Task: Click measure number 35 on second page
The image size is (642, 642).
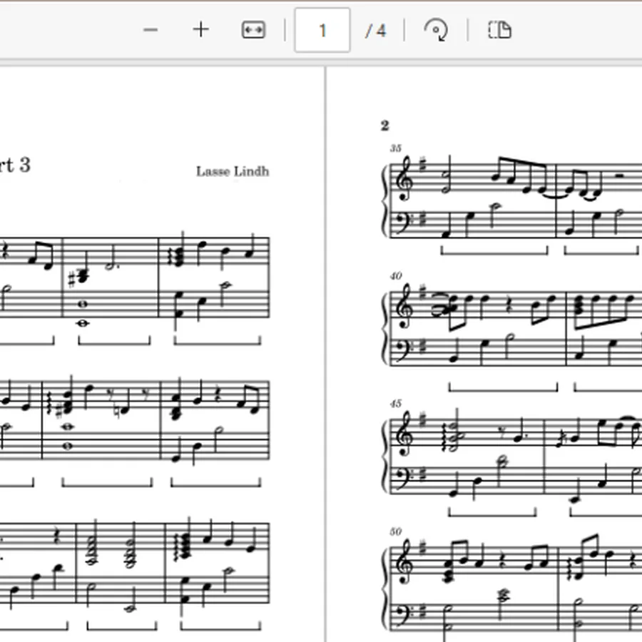Action: [x=395, y=148]
